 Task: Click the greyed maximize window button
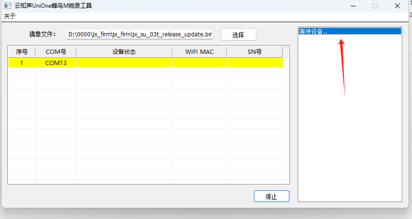click(375, 6)
